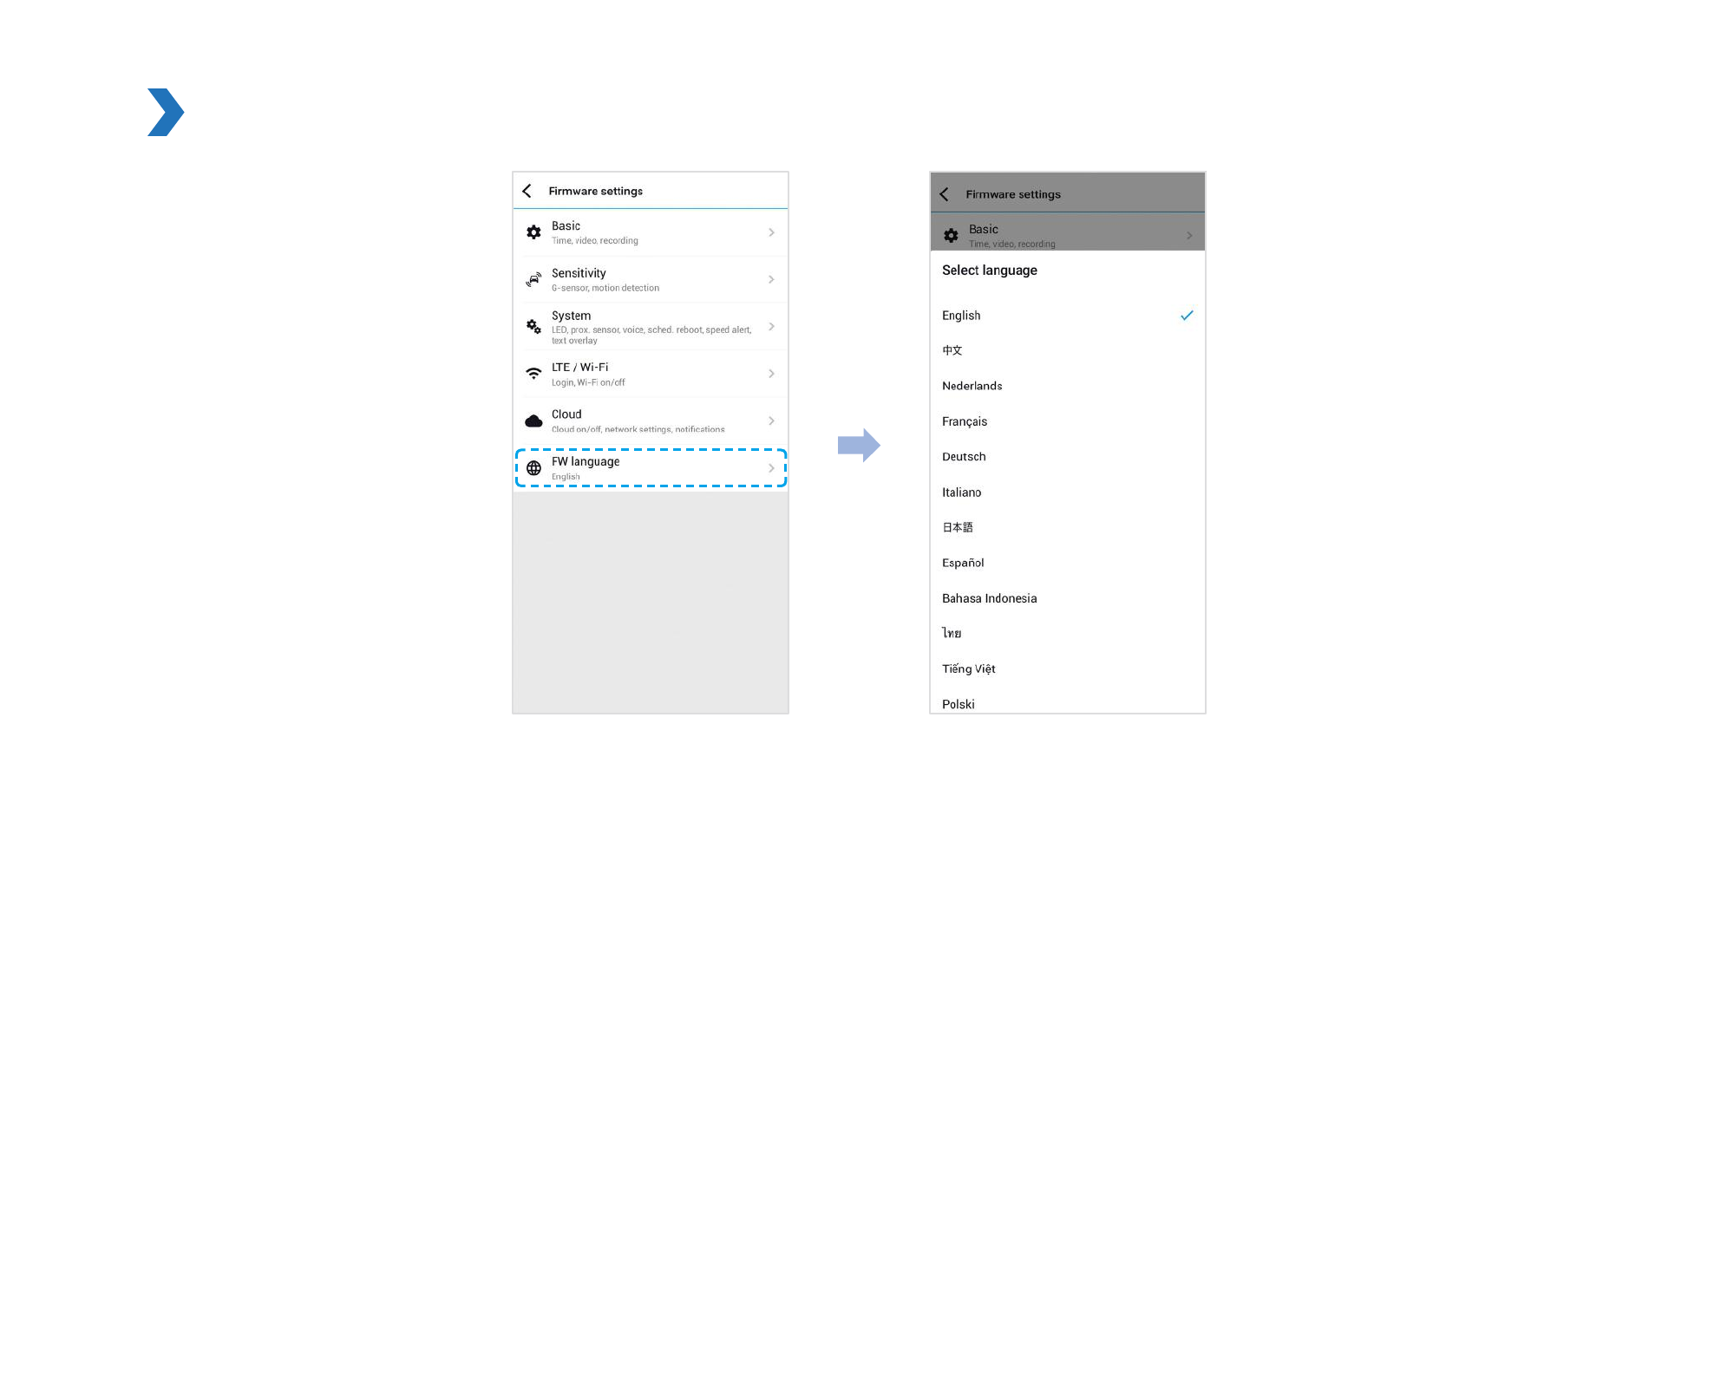
Task: Expand the Sensitivity row chevron
Action: 771,279
